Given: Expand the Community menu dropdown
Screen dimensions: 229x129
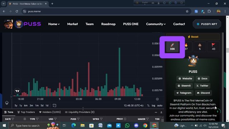Looking at the screenshot, I should (156, 24).
